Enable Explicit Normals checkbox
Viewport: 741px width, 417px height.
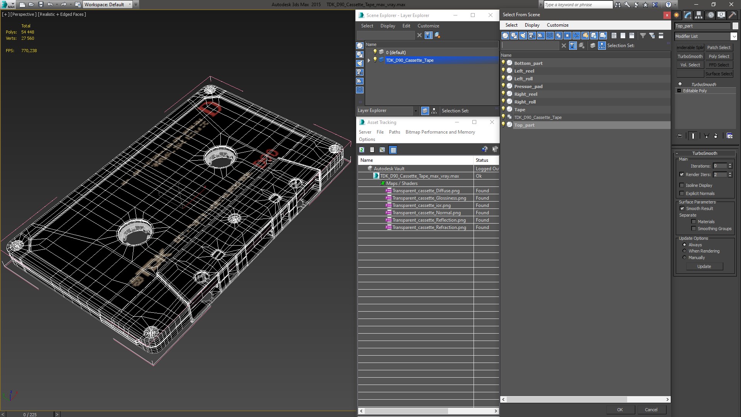pos(682,193)
